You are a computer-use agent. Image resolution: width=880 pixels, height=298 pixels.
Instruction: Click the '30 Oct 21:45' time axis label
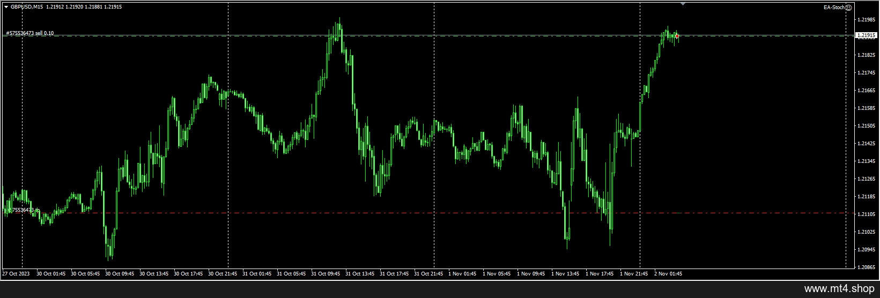[223, 274]
